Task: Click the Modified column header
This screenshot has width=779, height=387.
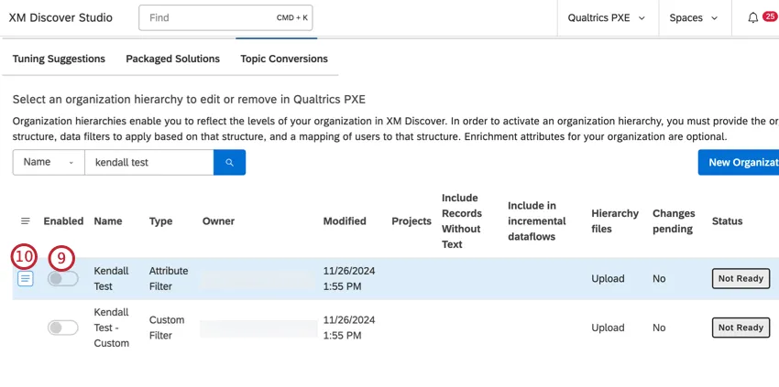Action: pos(345,221)
